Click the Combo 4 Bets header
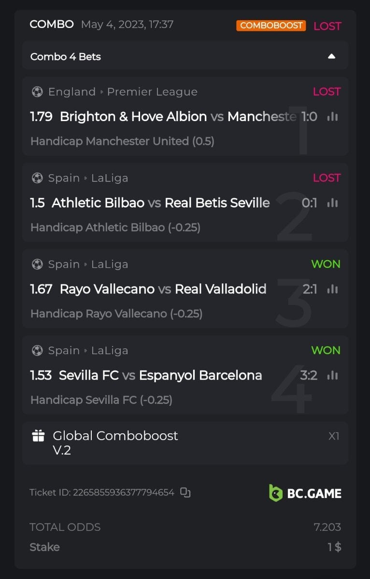The image size is (370, 579). (x=66, y=56)
